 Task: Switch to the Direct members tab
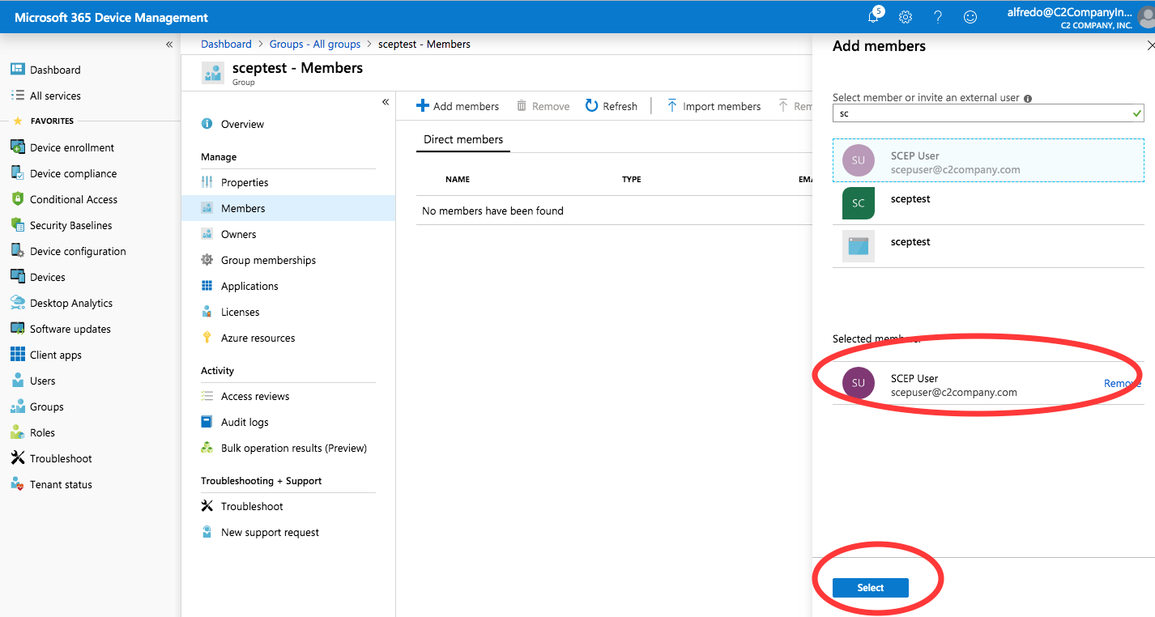pyautogui.click(x=463, y=139)
